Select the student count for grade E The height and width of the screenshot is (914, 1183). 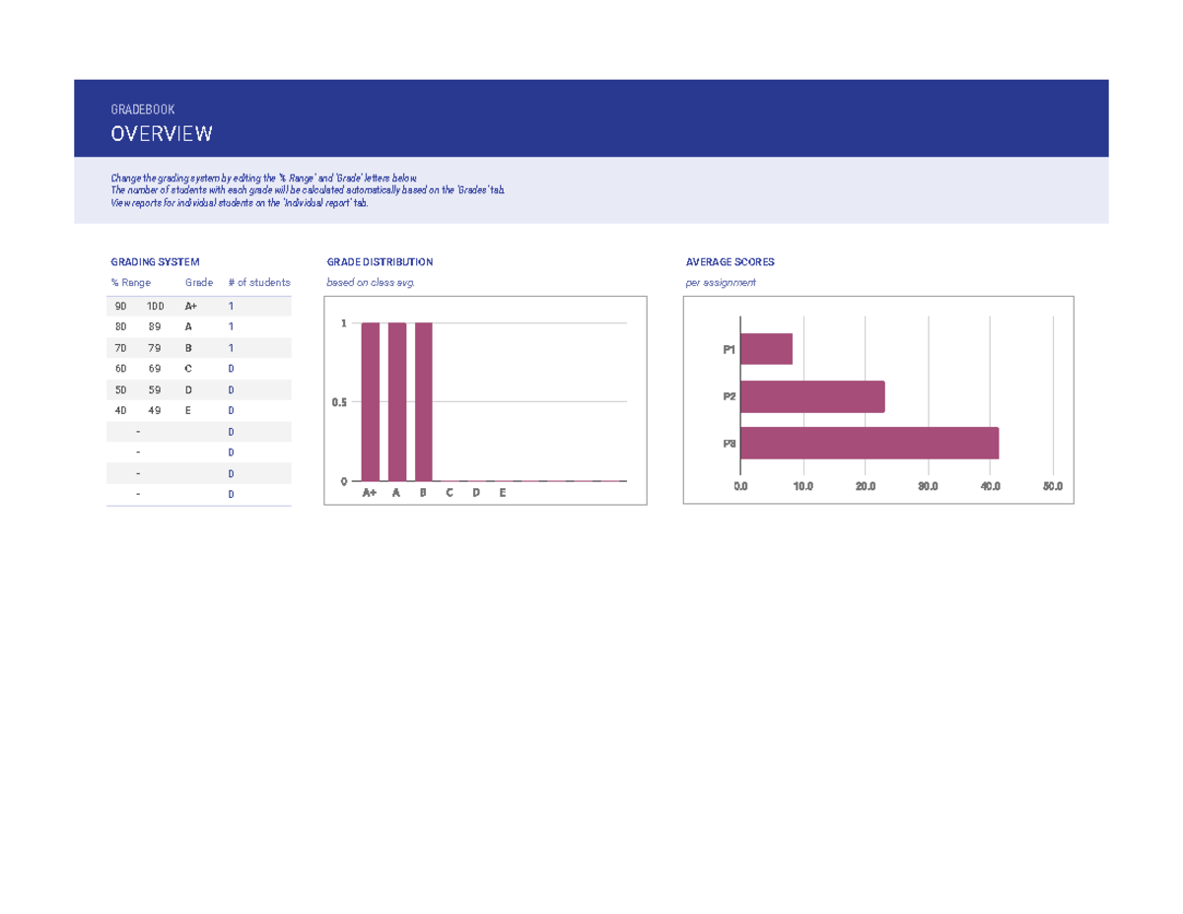point(231,410)
